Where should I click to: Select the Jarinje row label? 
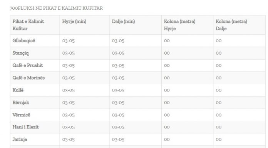[20, 140]
